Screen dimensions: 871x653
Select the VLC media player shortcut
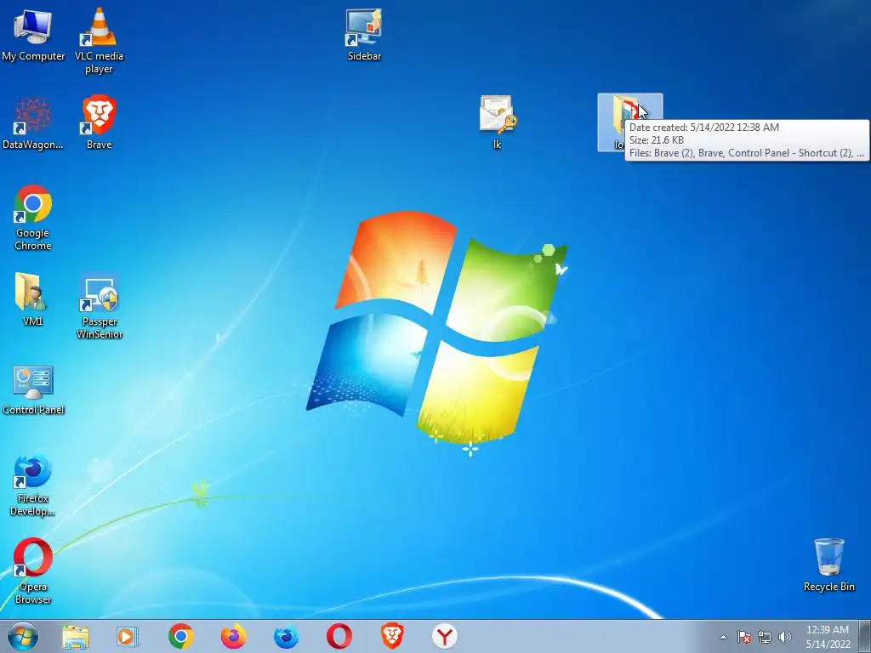(99, 40)
